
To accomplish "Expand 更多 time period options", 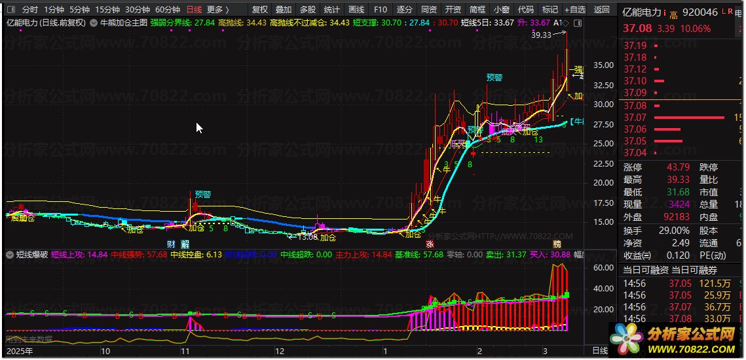I will pyautogui.click(x=217, y=10).
